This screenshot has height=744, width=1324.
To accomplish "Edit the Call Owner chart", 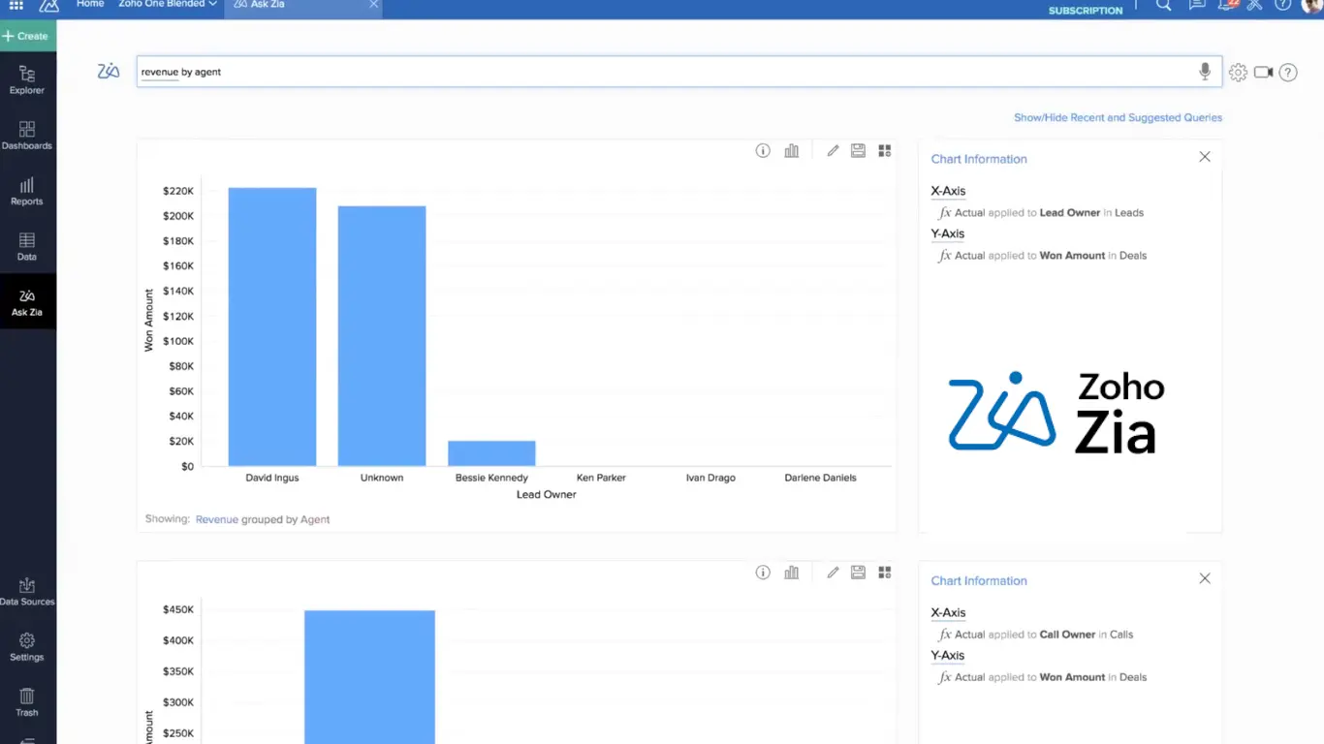I will point(833,573).
